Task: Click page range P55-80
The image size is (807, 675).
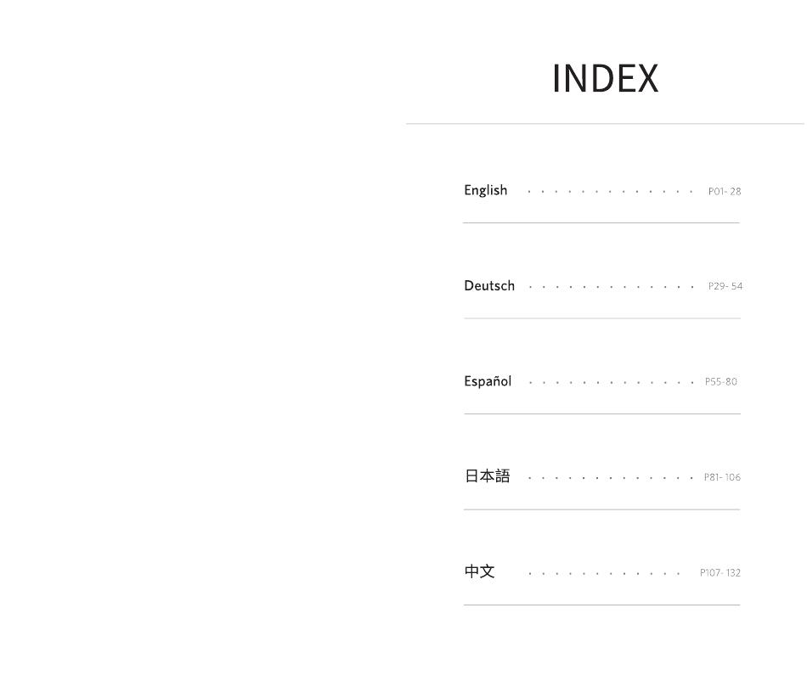Action: 721,382
